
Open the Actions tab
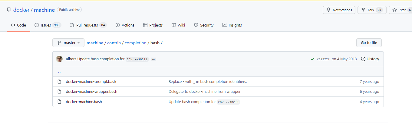(125, 25)
